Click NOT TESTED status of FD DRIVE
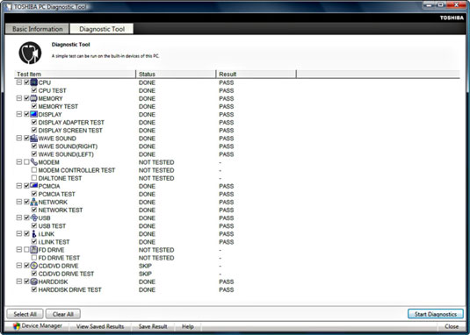 click(x=156, y=250)
